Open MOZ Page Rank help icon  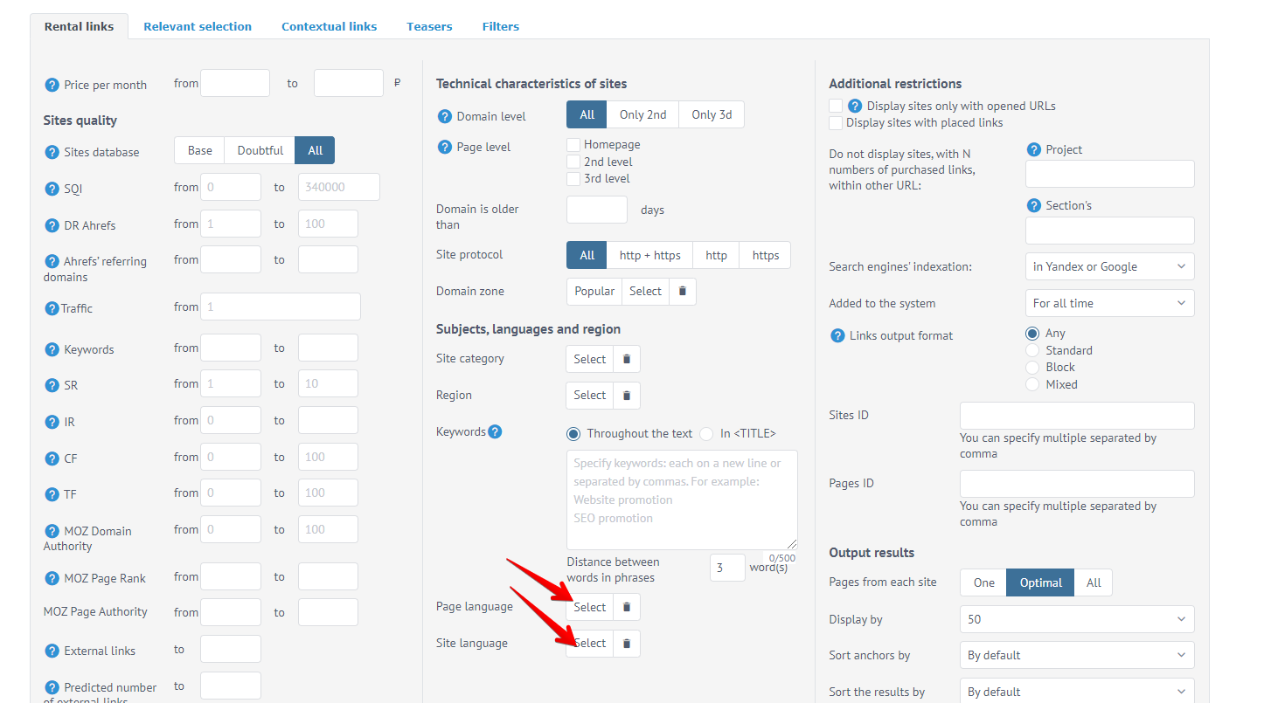click(x=52, y=578)
